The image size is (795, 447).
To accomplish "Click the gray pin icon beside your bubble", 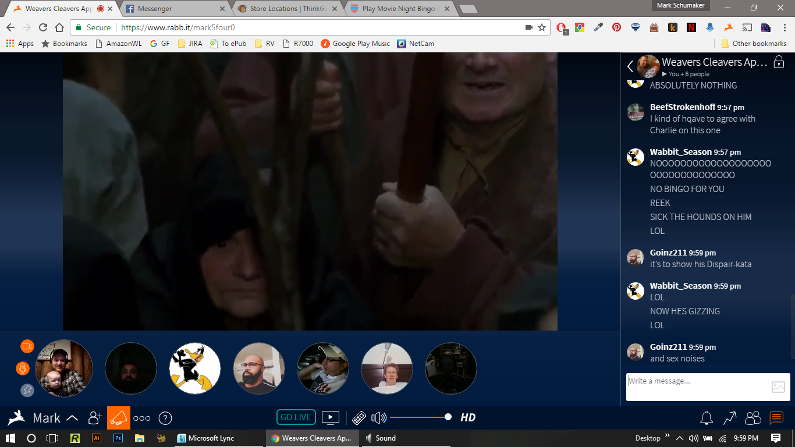I will click(x=27, y=391).
